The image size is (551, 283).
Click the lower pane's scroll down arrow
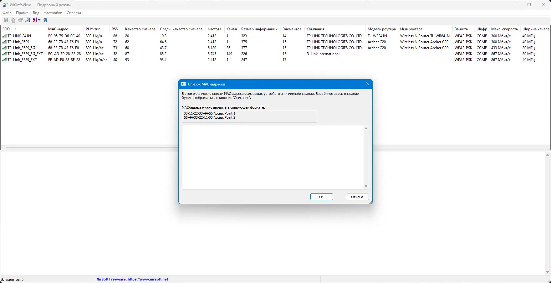click(x=548, y=272)
